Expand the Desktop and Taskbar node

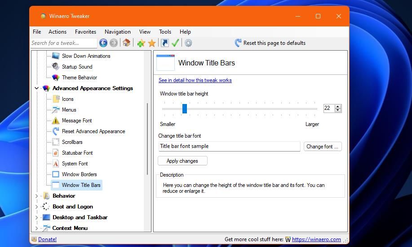(x=37, y=217)
